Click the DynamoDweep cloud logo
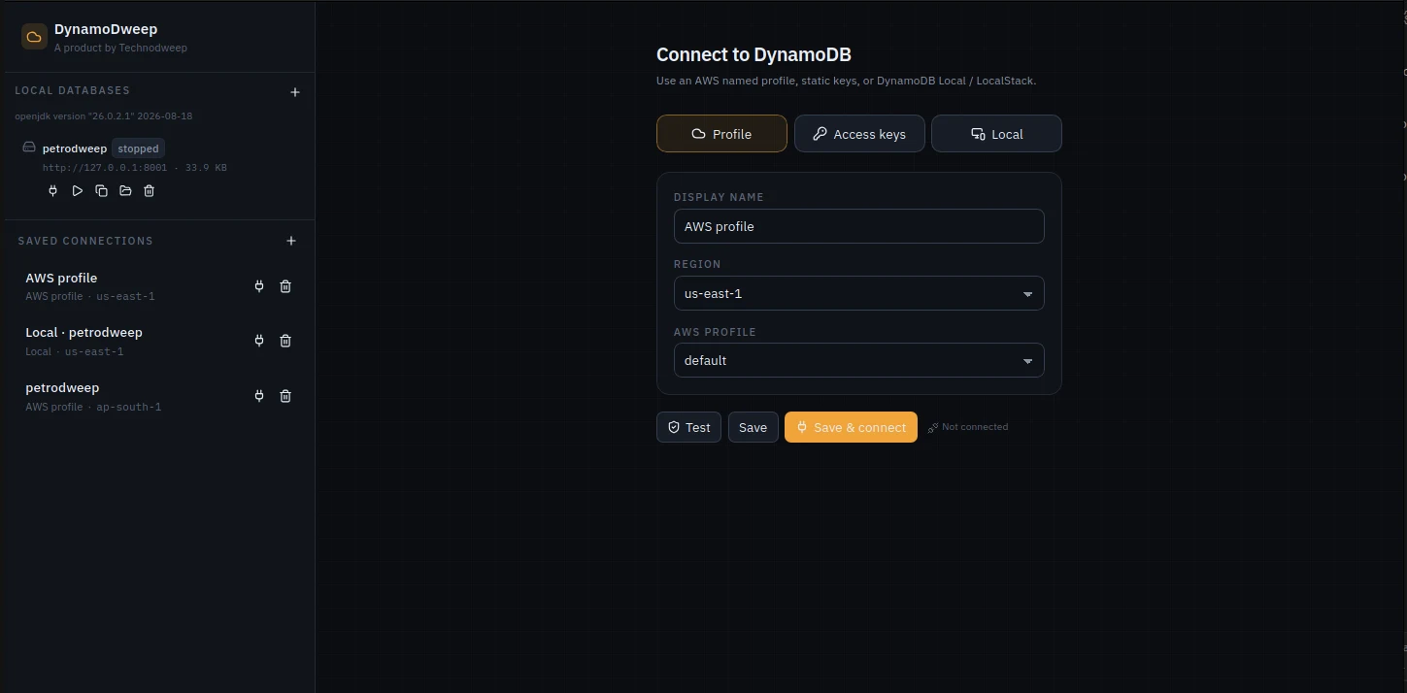 (x=34, y=37)
